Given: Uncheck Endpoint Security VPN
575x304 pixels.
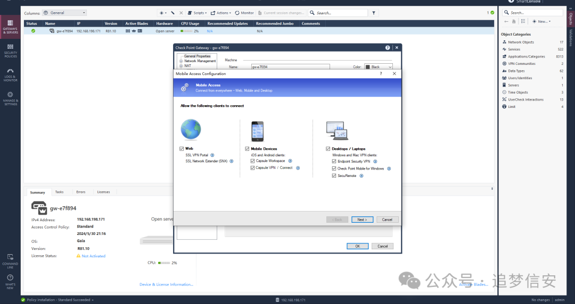Looking at the screenshot, I should (x=334, y=161).
